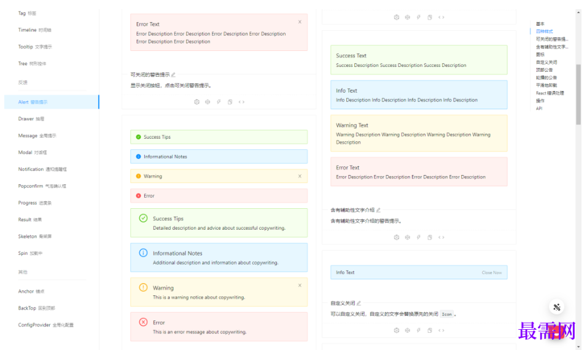This screenshot has width=587, height=350.
Task: Click edit pencil beside 自定义关闭 title
Action: (x=359, y=303)
